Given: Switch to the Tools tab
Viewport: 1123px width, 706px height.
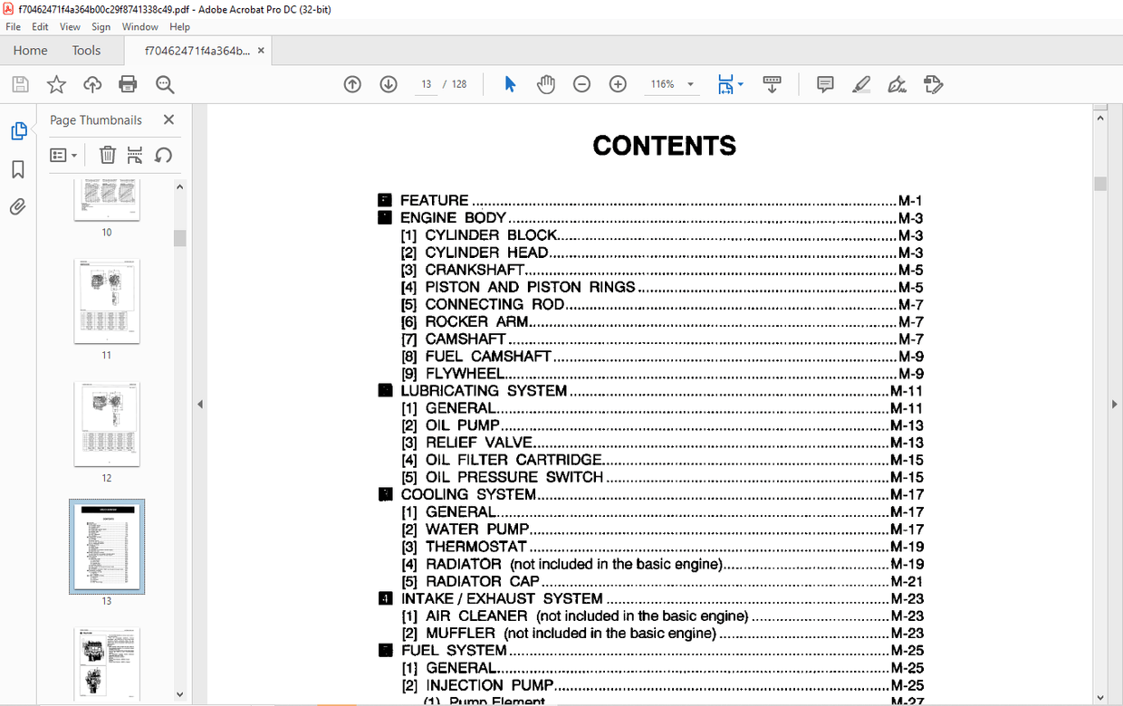Looking at the screenshot, I should (x=87, y=51).
